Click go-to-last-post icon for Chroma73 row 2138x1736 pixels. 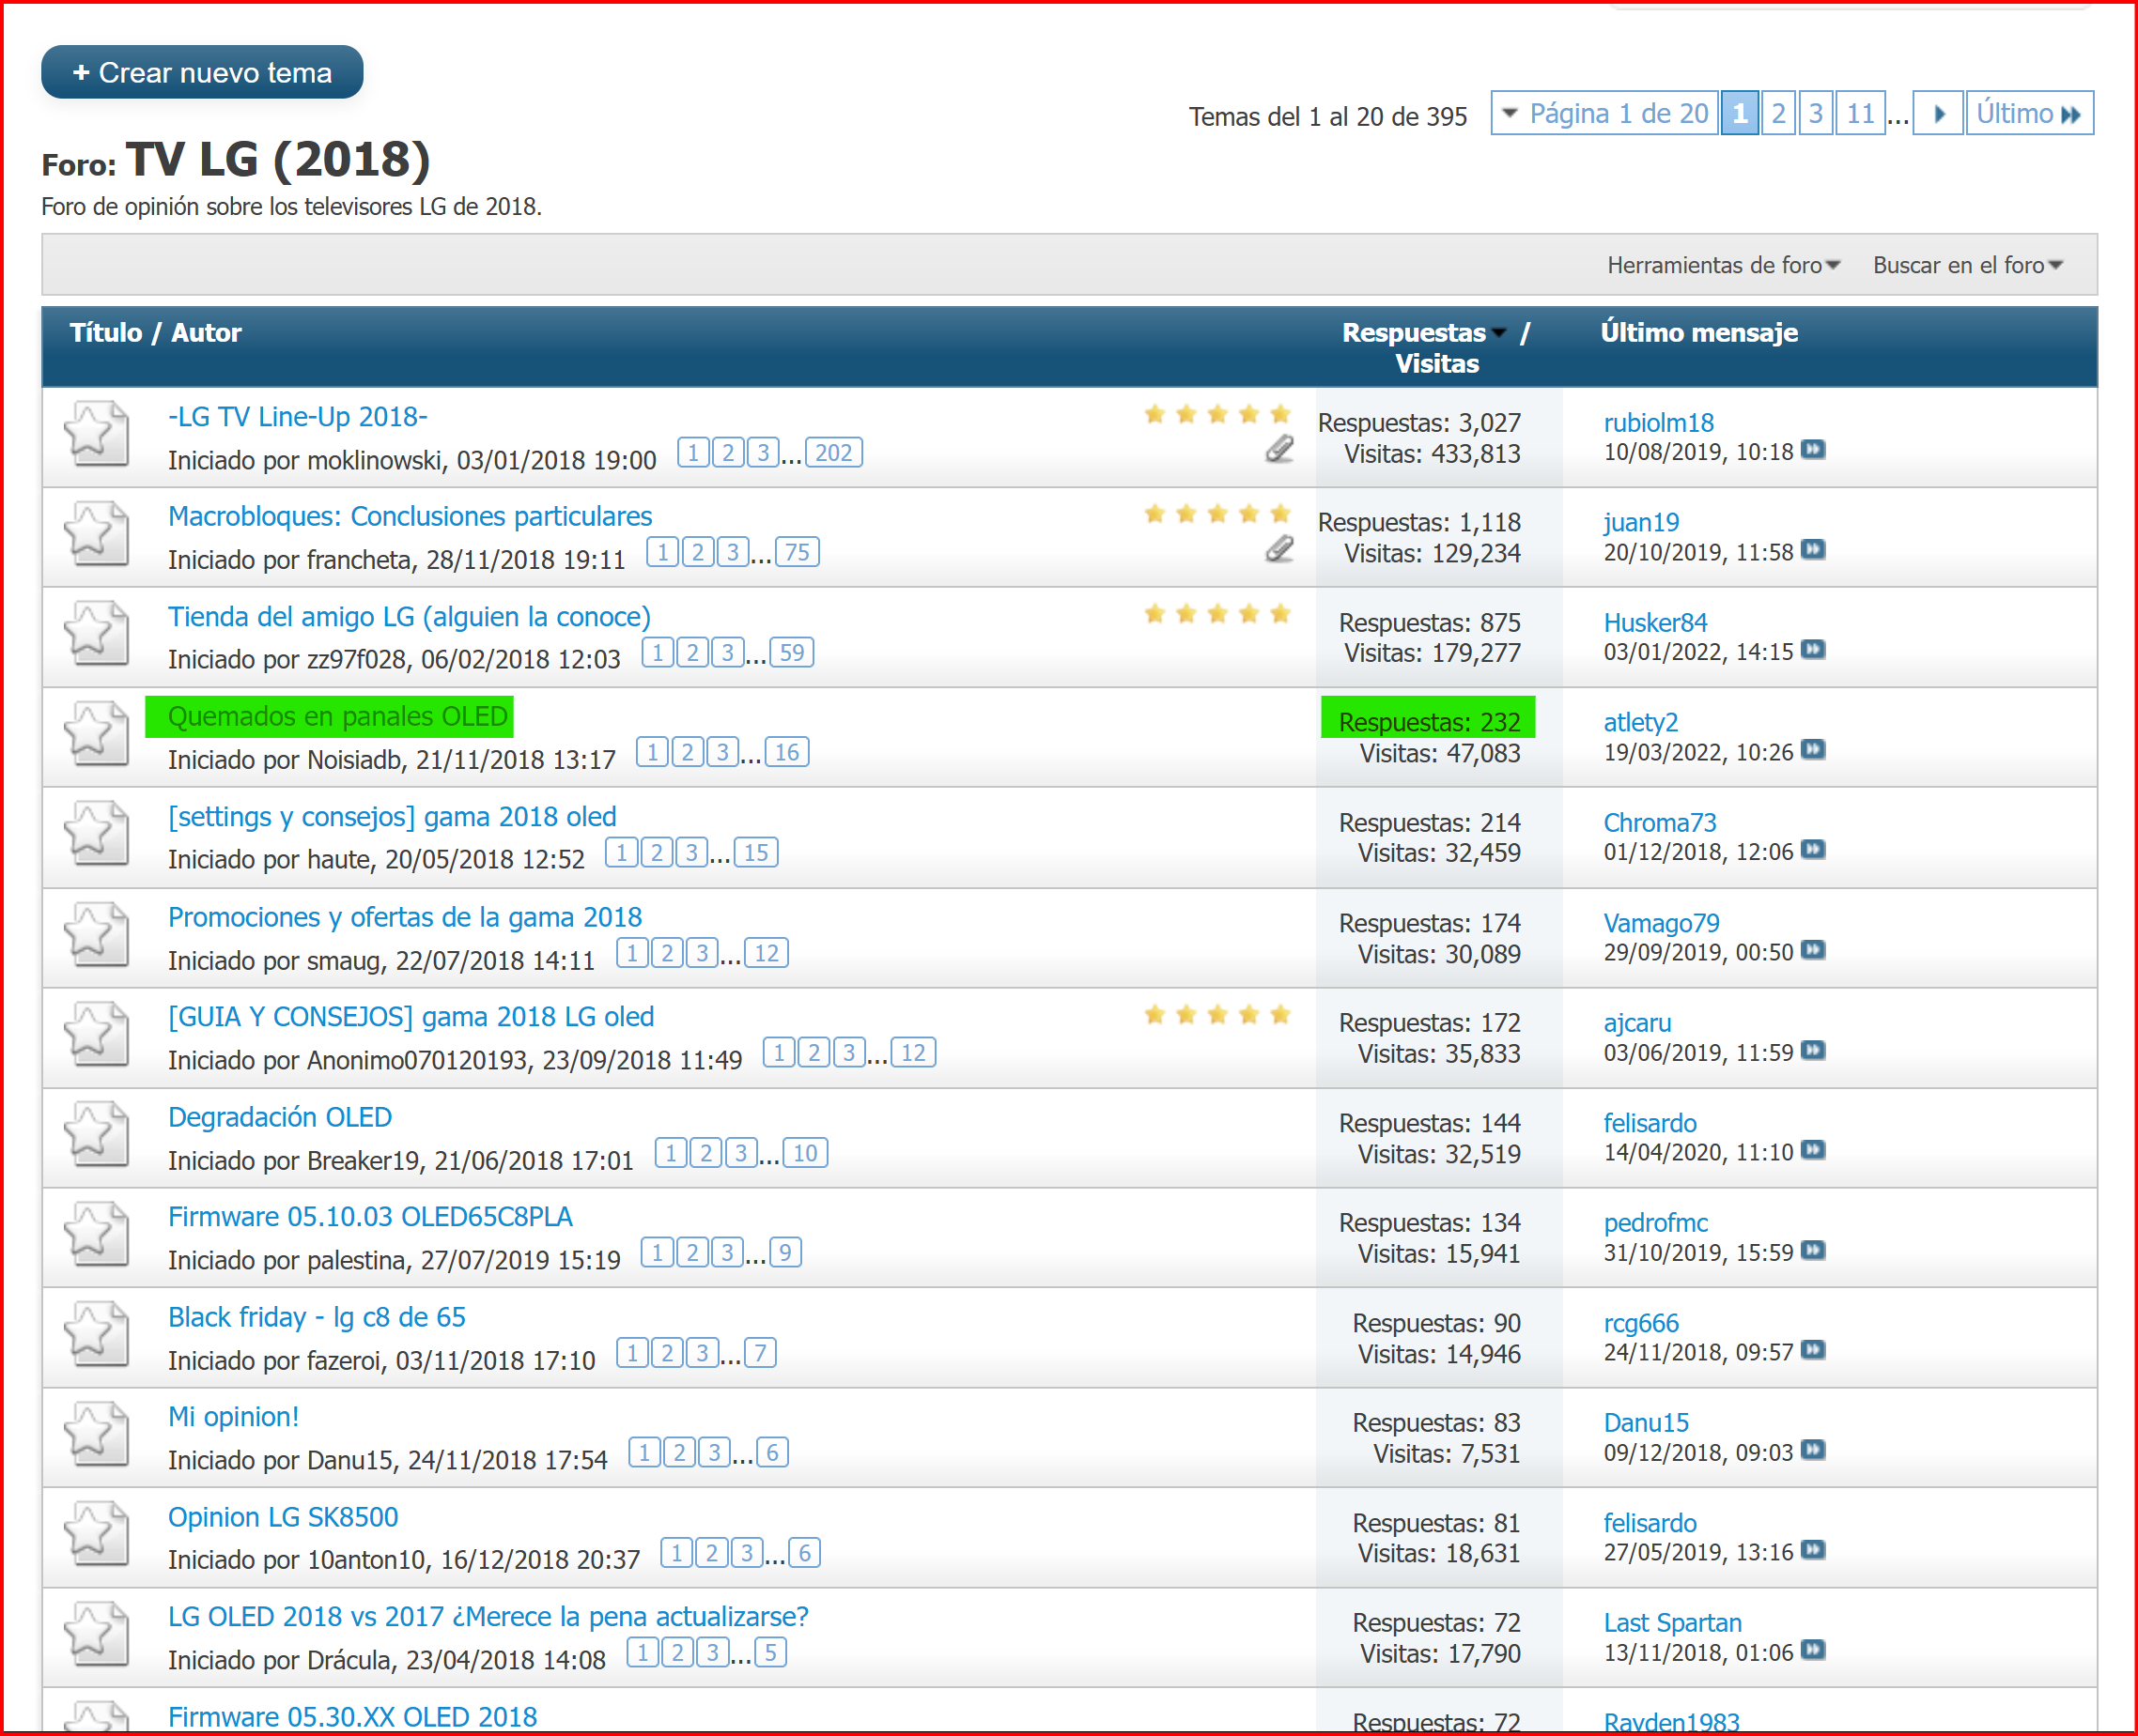coord(1813,850)
